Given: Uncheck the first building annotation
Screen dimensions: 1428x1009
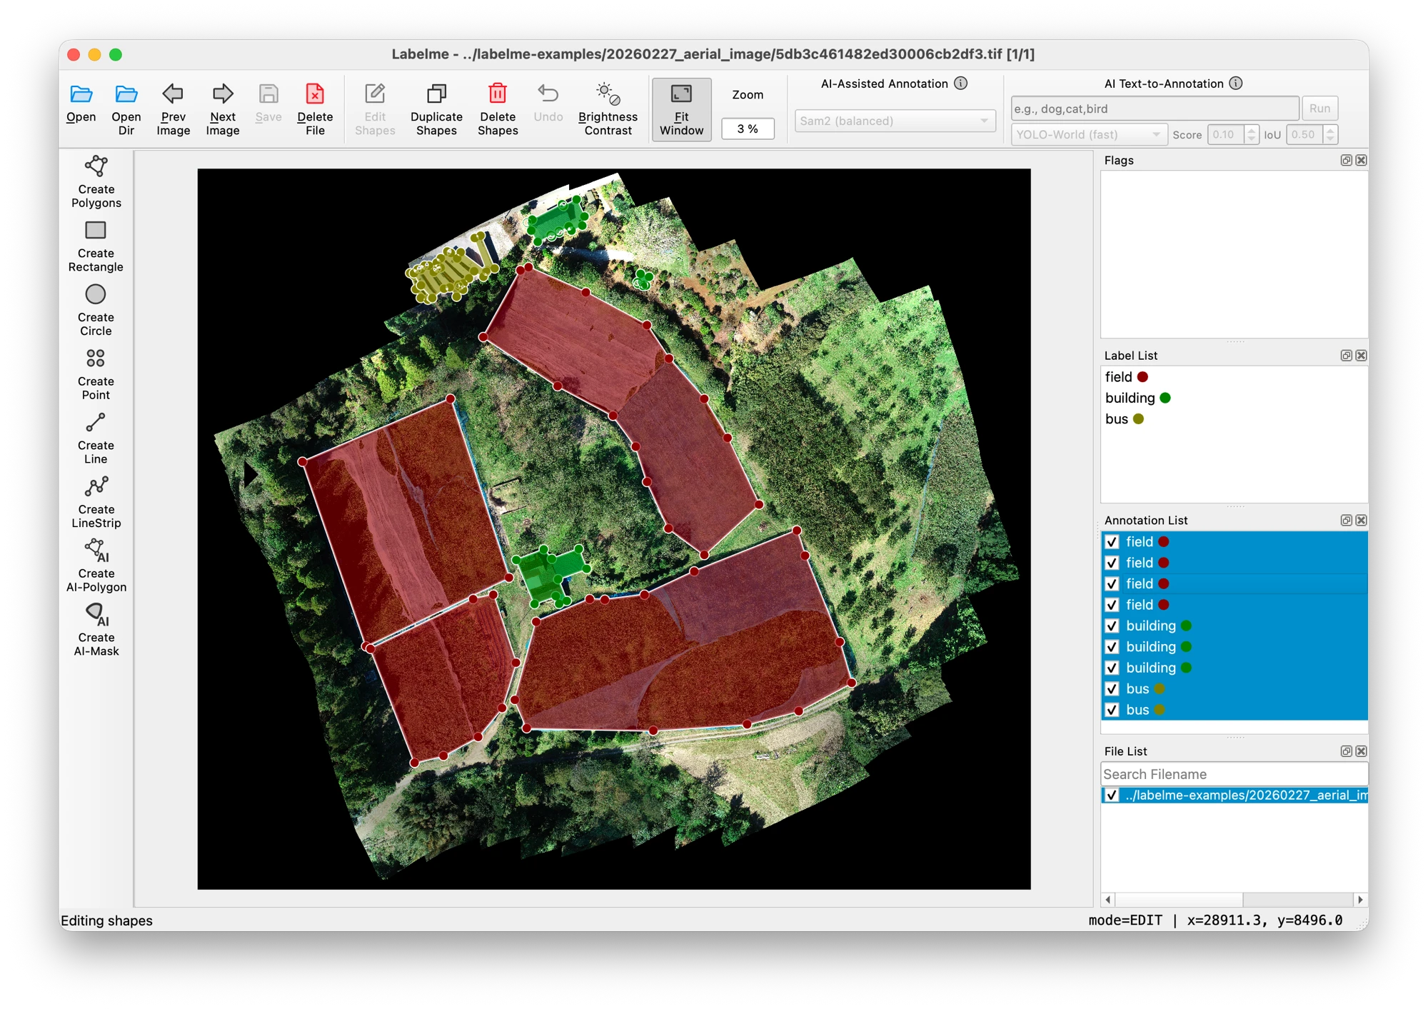Looking at the screenshot, I should [1112, 626].
